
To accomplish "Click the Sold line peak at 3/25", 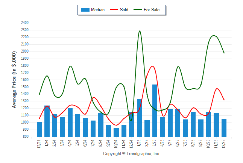I will 153,66.
